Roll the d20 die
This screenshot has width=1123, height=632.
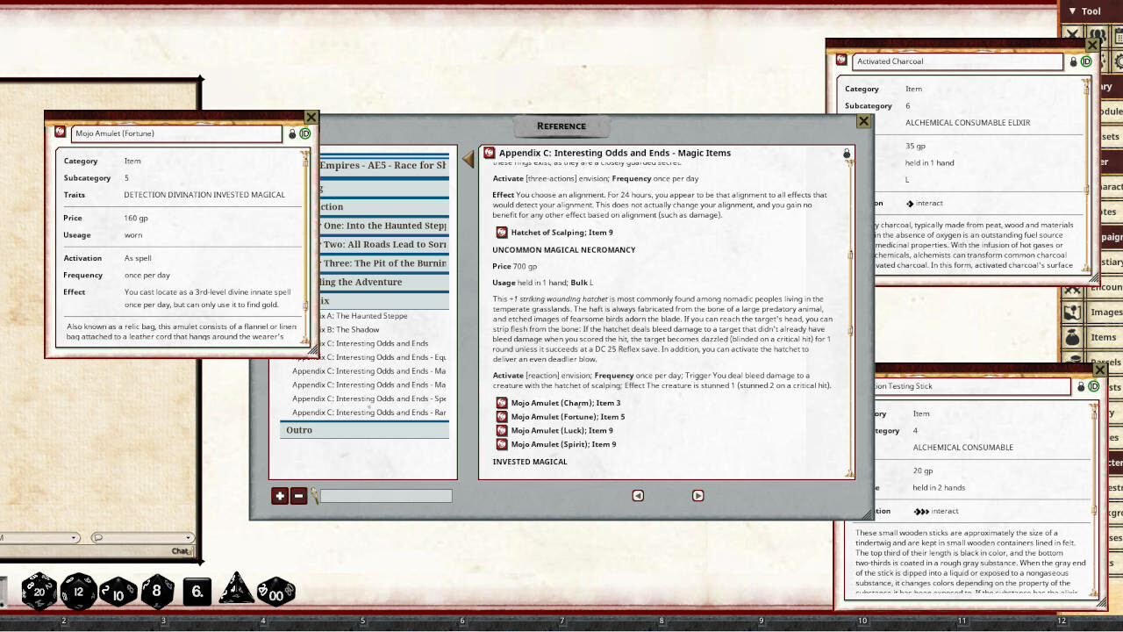pyautogui.click(x=39, y=591)
